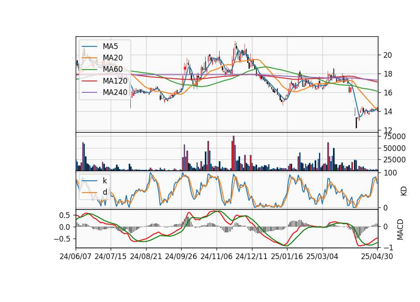The image size is (420, 302).
Task: Click the KD axis title
Action: click(404, 191)
